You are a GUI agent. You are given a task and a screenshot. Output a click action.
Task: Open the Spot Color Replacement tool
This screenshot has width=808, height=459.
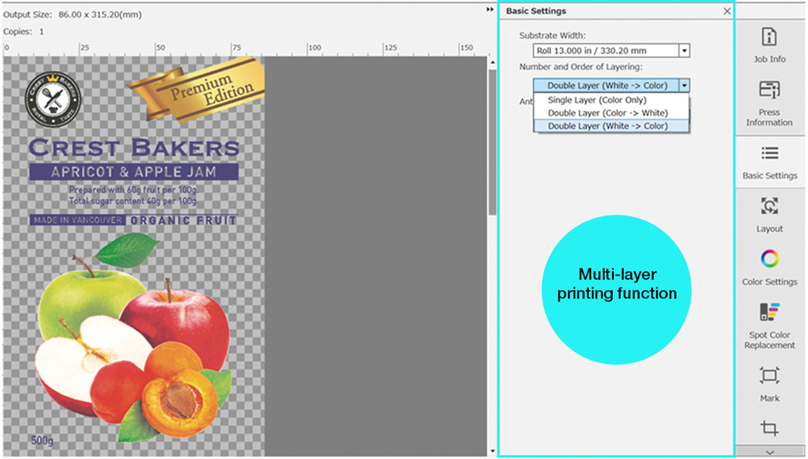coord(769,326)
